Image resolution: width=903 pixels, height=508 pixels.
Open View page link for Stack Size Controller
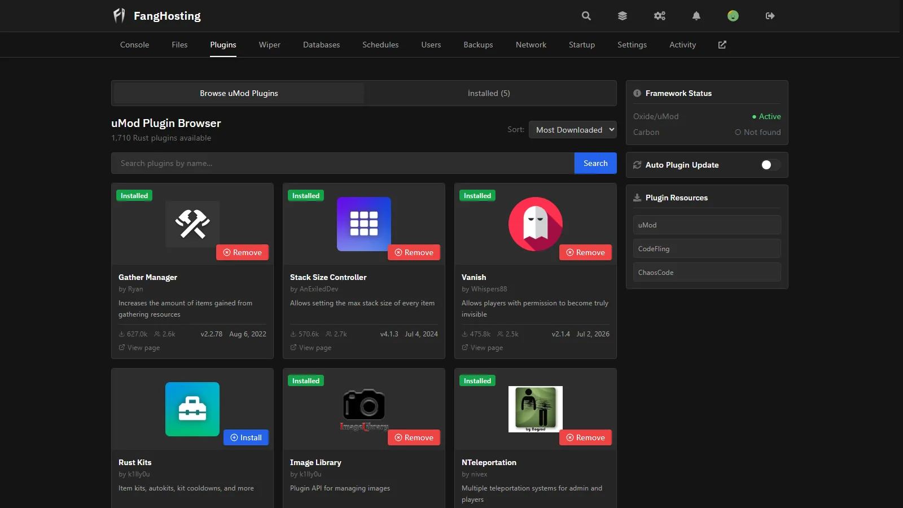point(311,348)
